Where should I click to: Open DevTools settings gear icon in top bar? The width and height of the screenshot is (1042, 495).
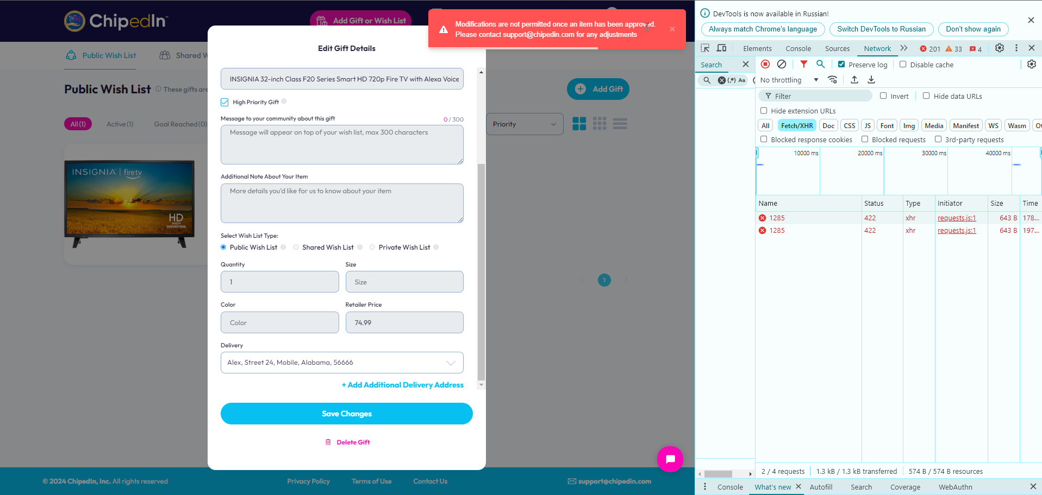pos(1000,48)
